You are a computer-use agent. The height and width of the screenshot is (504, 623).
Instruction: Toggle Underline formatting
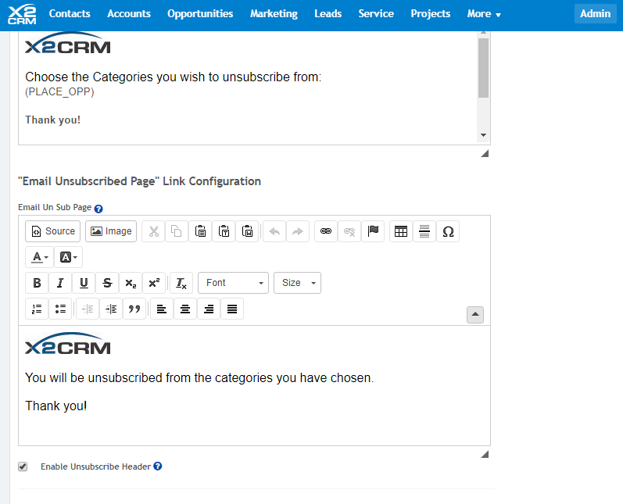(x=84, y=283)
